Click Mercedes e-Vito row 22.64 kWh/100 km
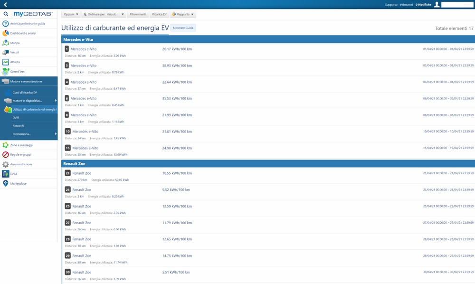475x284 pixels. tap(268, 85)
